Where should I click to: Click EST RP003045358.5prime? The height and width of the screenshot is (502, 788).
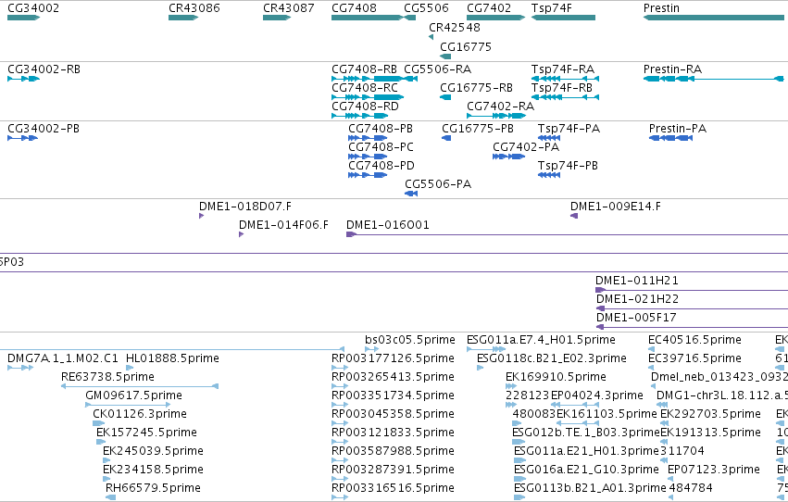tap(340, 423)
